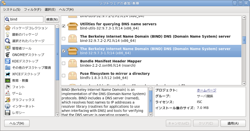Select Utilities for querying DNS name servers row
The height and width of the screenshot is (131, 250).
click(x=151, y=26)
